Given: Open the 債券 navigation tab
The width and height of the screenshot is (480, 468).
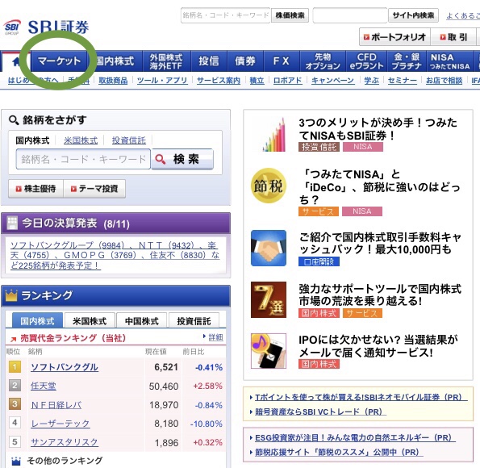Looking at the screenshot, I should [245, 61].
